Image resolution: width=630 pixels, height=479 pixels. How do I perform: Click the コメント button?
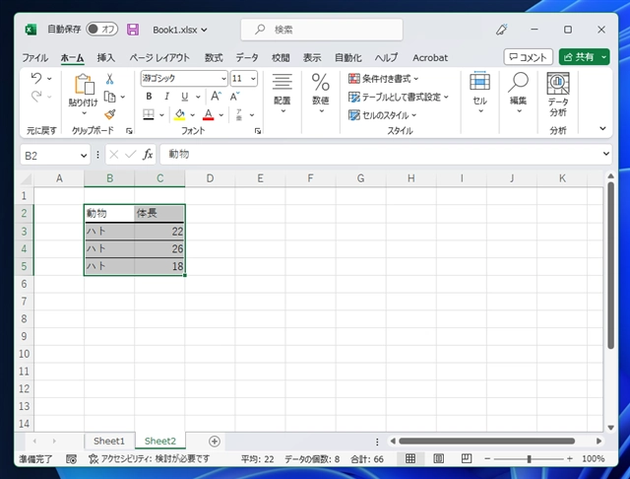coord(528,57)
